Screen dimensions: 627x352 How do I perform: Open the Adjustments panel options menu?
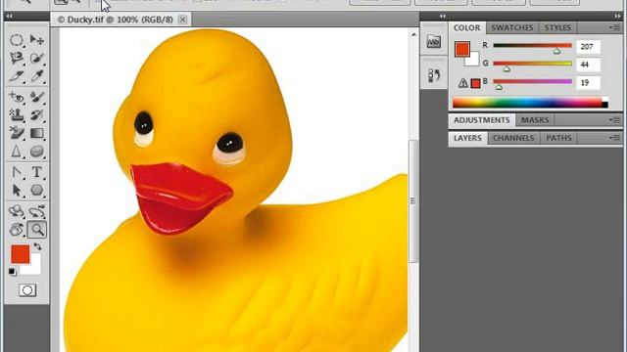(614, 119)
